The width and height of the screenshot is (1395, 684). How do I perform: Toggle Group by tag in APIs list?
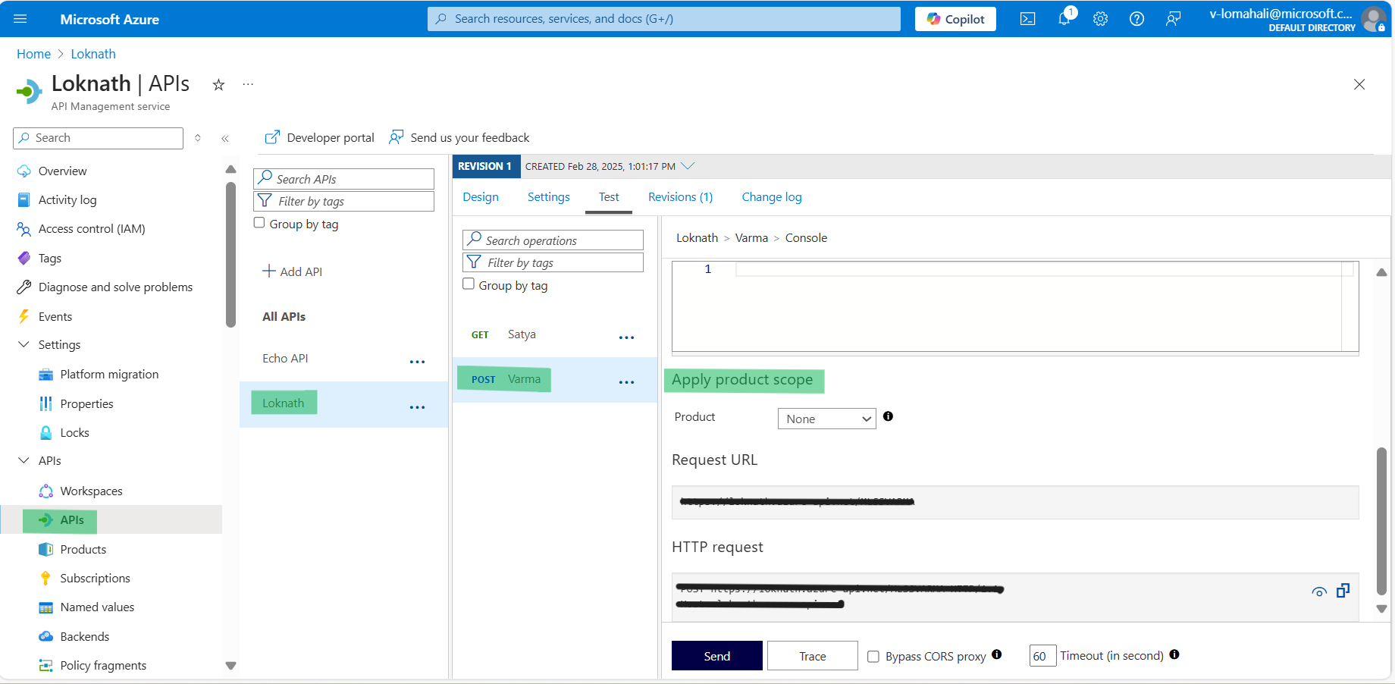[259, 223]
